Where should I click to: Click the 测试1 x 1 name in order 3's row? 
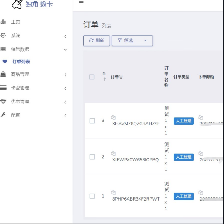[x=166, y=120]
